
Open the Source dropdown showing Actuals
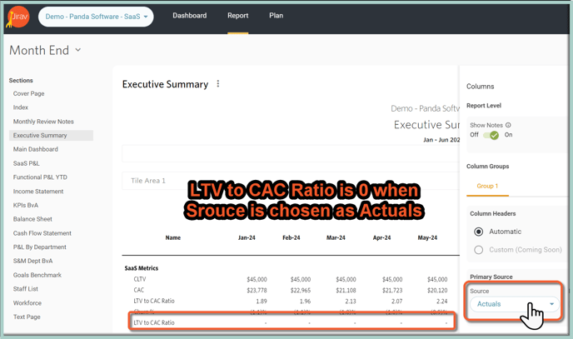(x=515, y=304)
